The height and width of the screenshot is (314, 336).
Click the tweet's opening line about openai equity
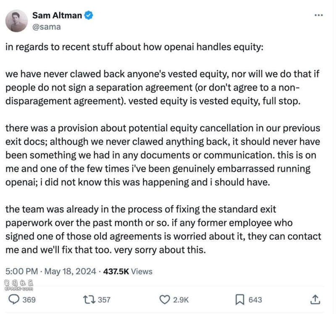click(134, 47)
